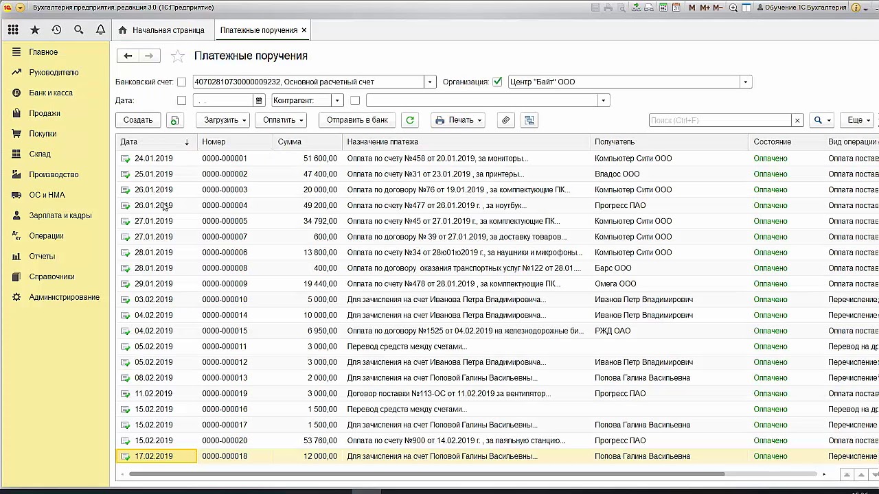Click the M- button in title bar
Image resolution: width=879 pixels, height=494 pixels.
(718, 8)
